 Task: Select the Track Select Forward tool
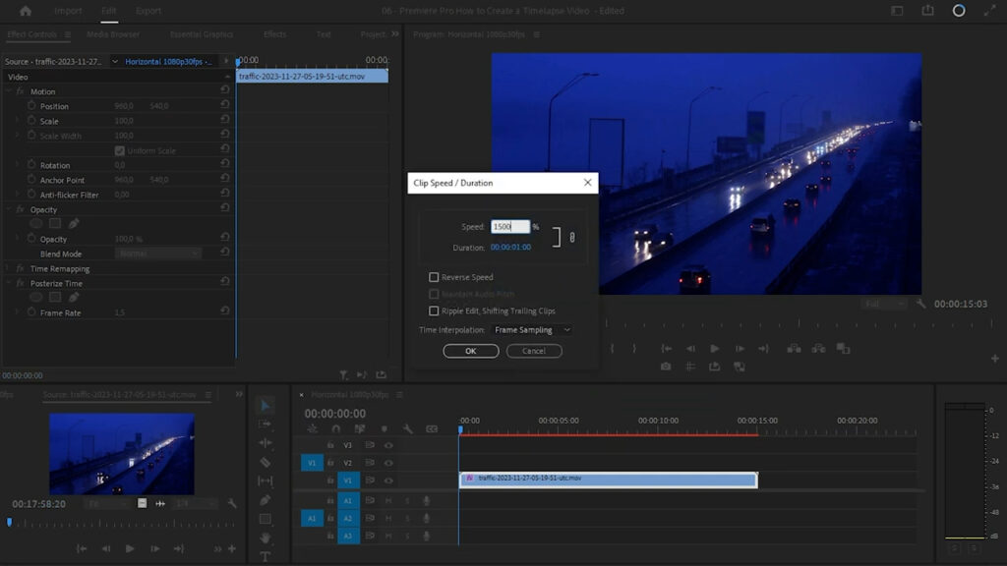click(265, 424)
